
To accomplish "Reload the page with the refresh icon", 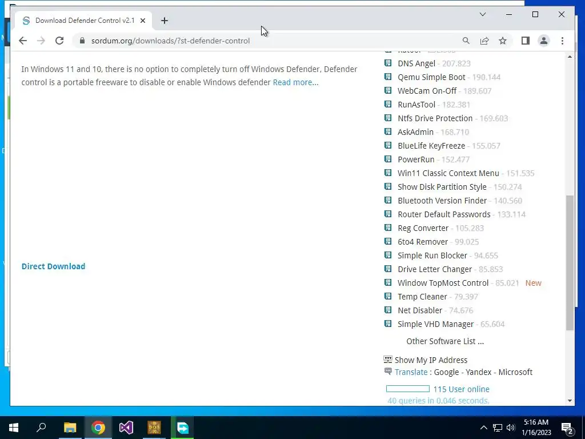I will tap(59, 41).
